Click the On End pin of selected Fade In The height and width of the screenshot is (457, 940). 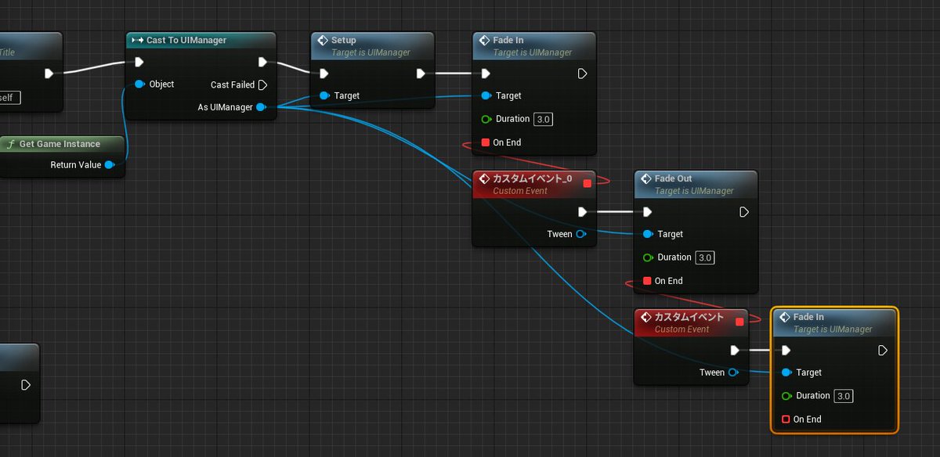click(786, 419)
